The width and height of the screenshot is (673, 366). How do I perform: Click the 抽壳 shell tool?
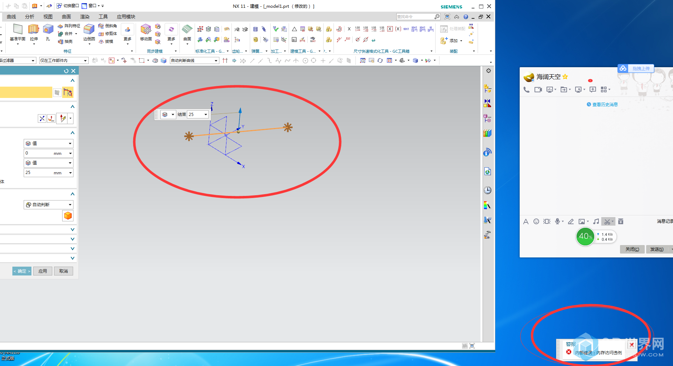(65, 41)
